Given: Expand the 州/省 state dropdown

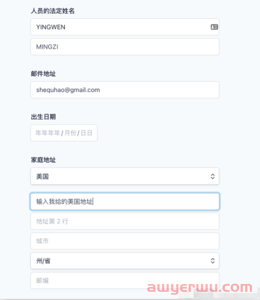Looking at the screenshot, I should [125, 261].
